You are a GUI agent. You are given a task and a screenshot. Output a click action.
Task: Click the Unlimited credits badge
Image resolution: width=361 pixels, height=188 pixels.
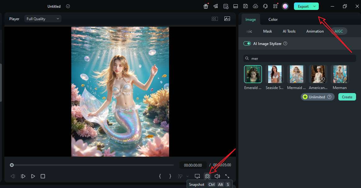pyautogui.click(x=318, y=97)
